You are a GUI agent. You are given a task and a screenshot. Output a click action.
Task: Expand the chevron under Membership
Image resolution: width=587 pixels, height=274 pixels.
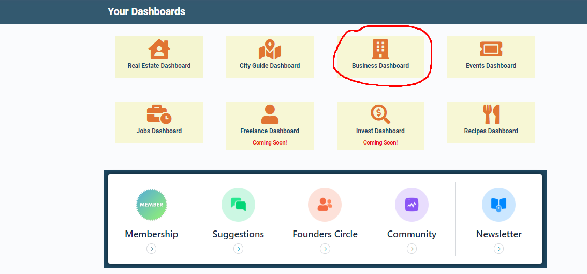pos(152,249)
